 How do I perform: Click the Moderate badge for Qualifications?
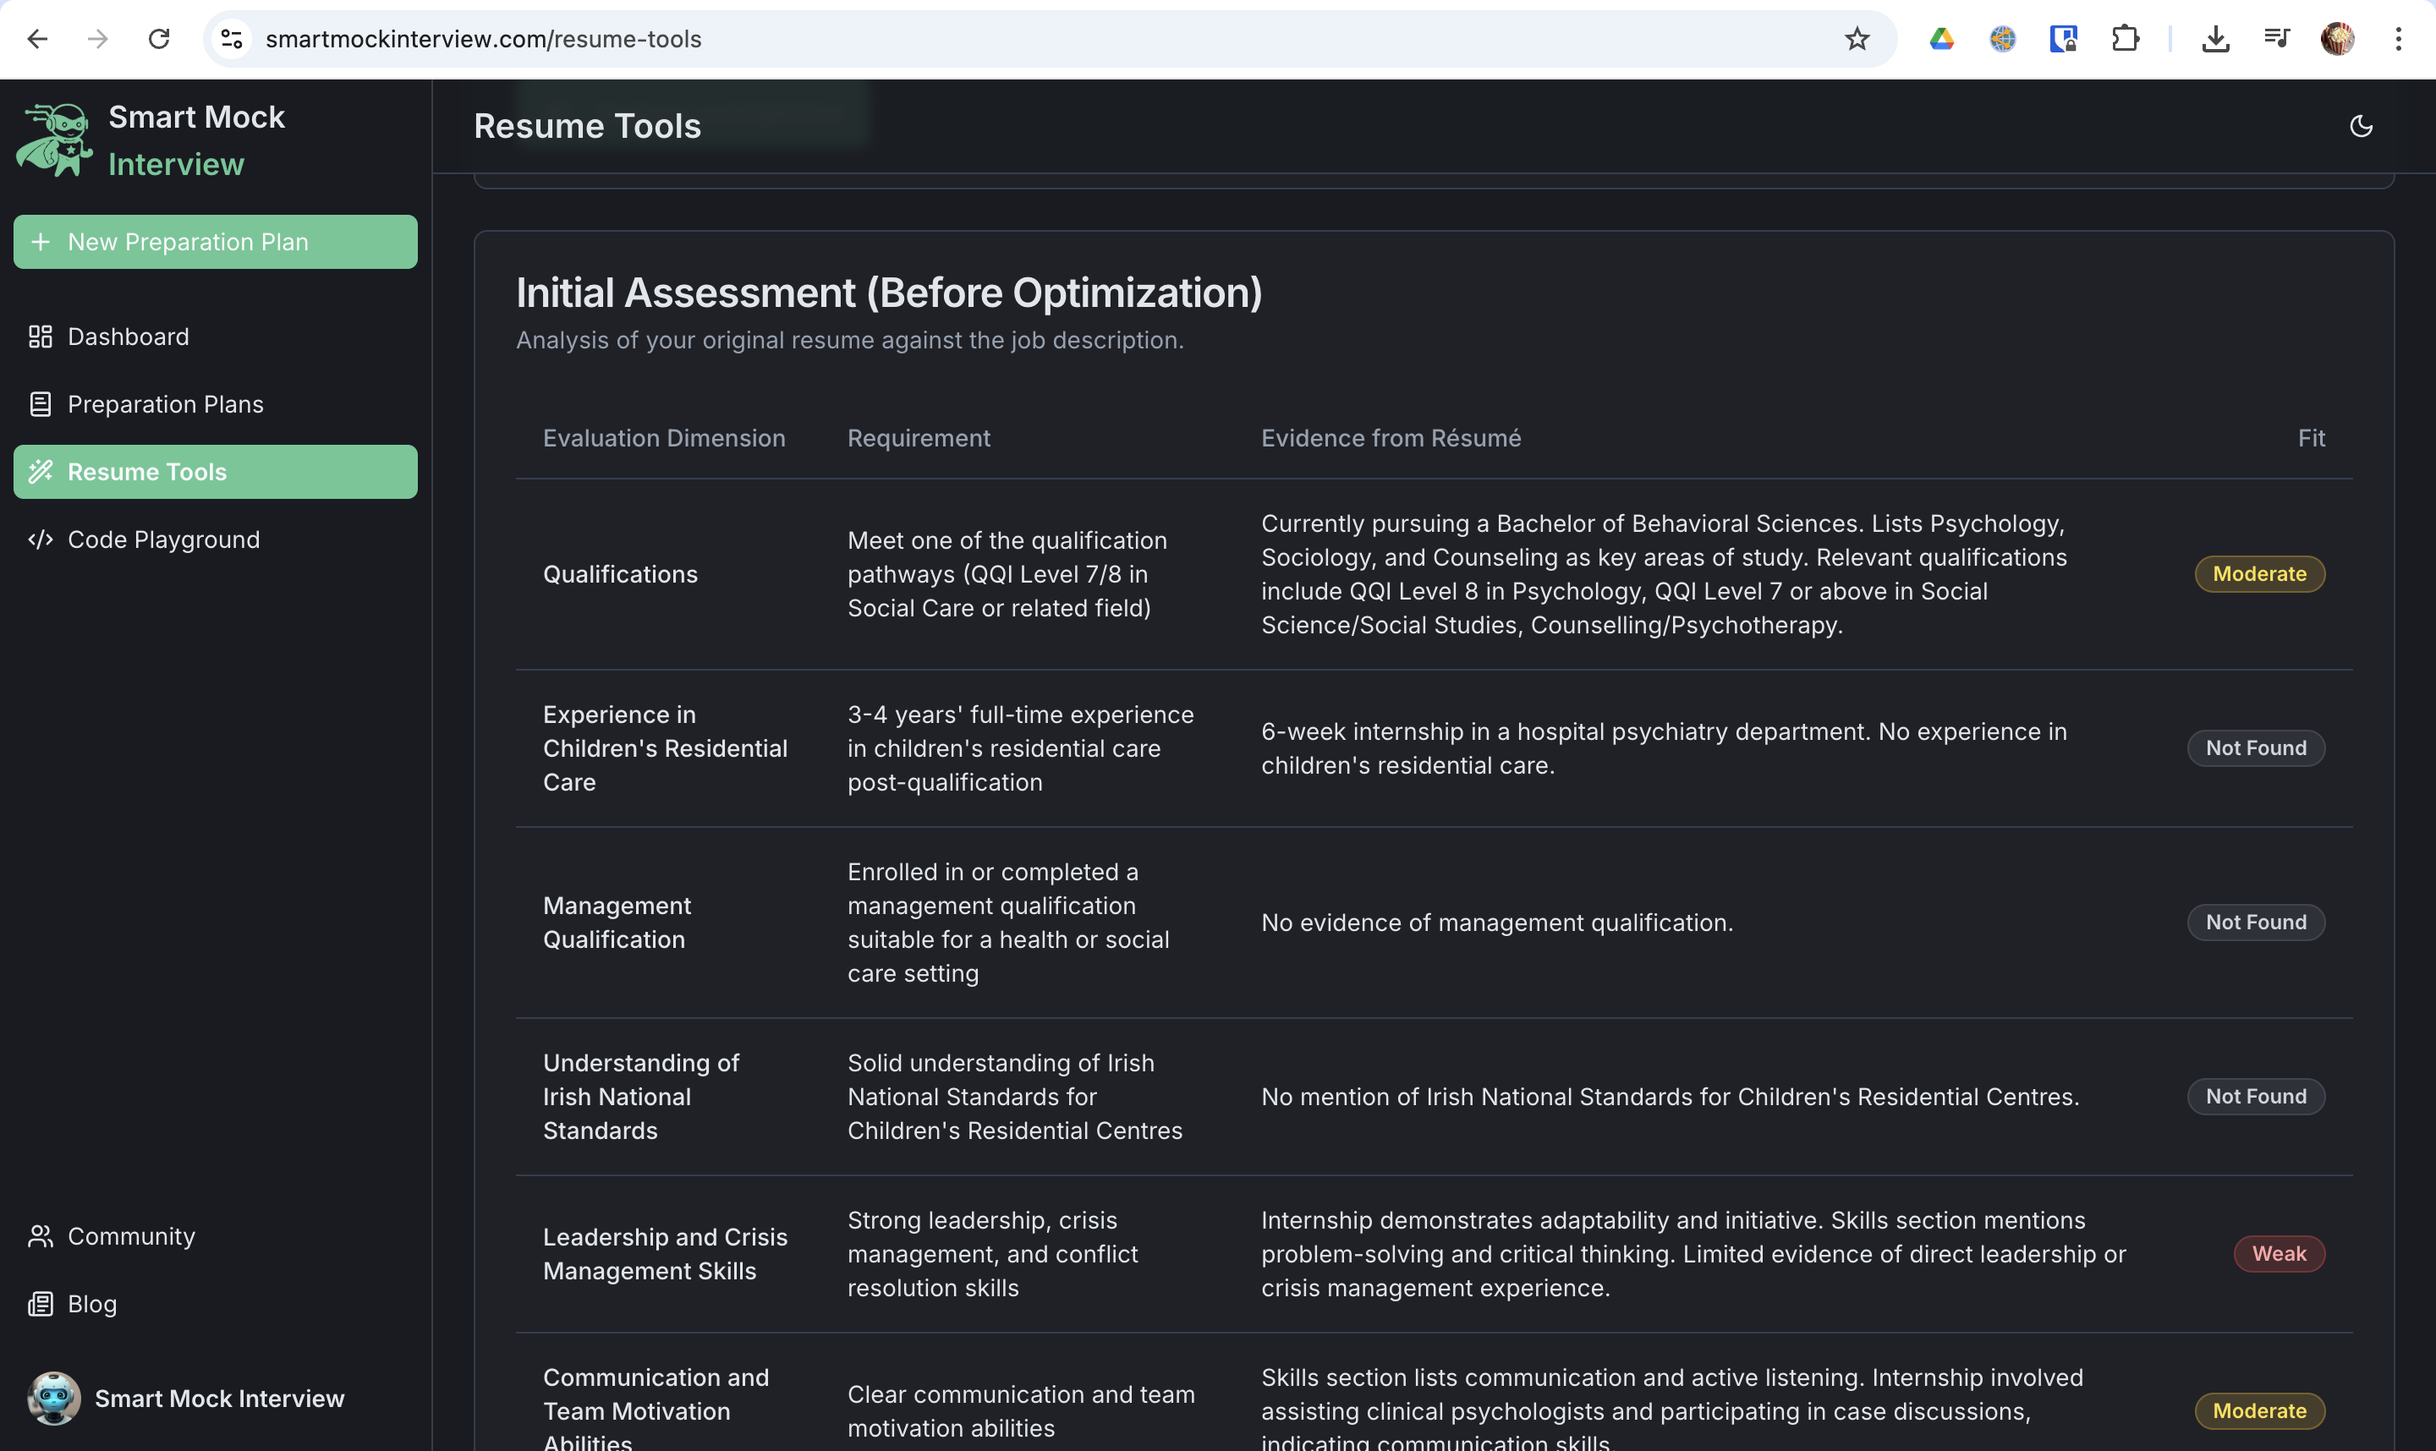tap(2260, 574)
